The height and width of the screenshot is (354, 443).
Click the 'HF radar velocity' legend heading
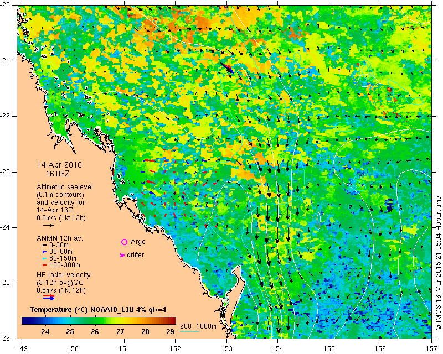[x=64, y=275]
